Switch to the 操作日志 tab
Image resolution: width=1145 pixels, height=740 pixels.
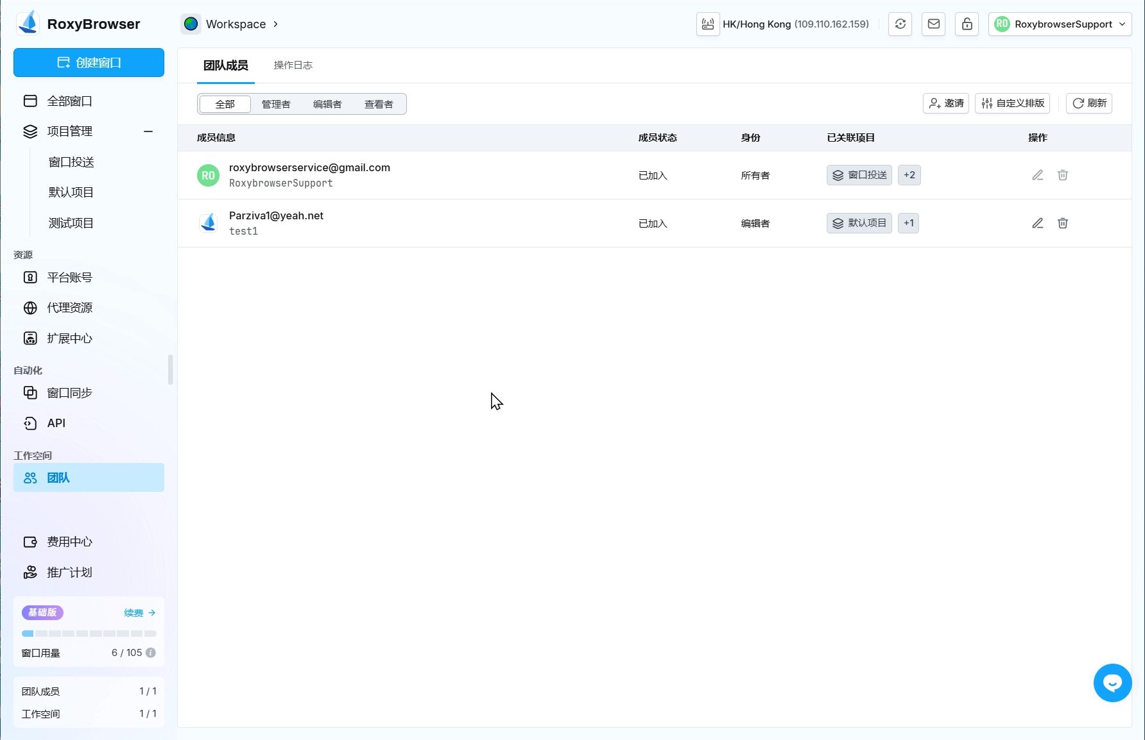point(293,65)
